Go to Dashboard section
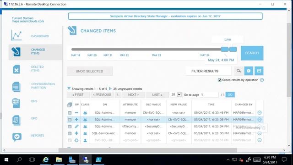The height and width of the screenshot is (165, 293). (40, 36)
